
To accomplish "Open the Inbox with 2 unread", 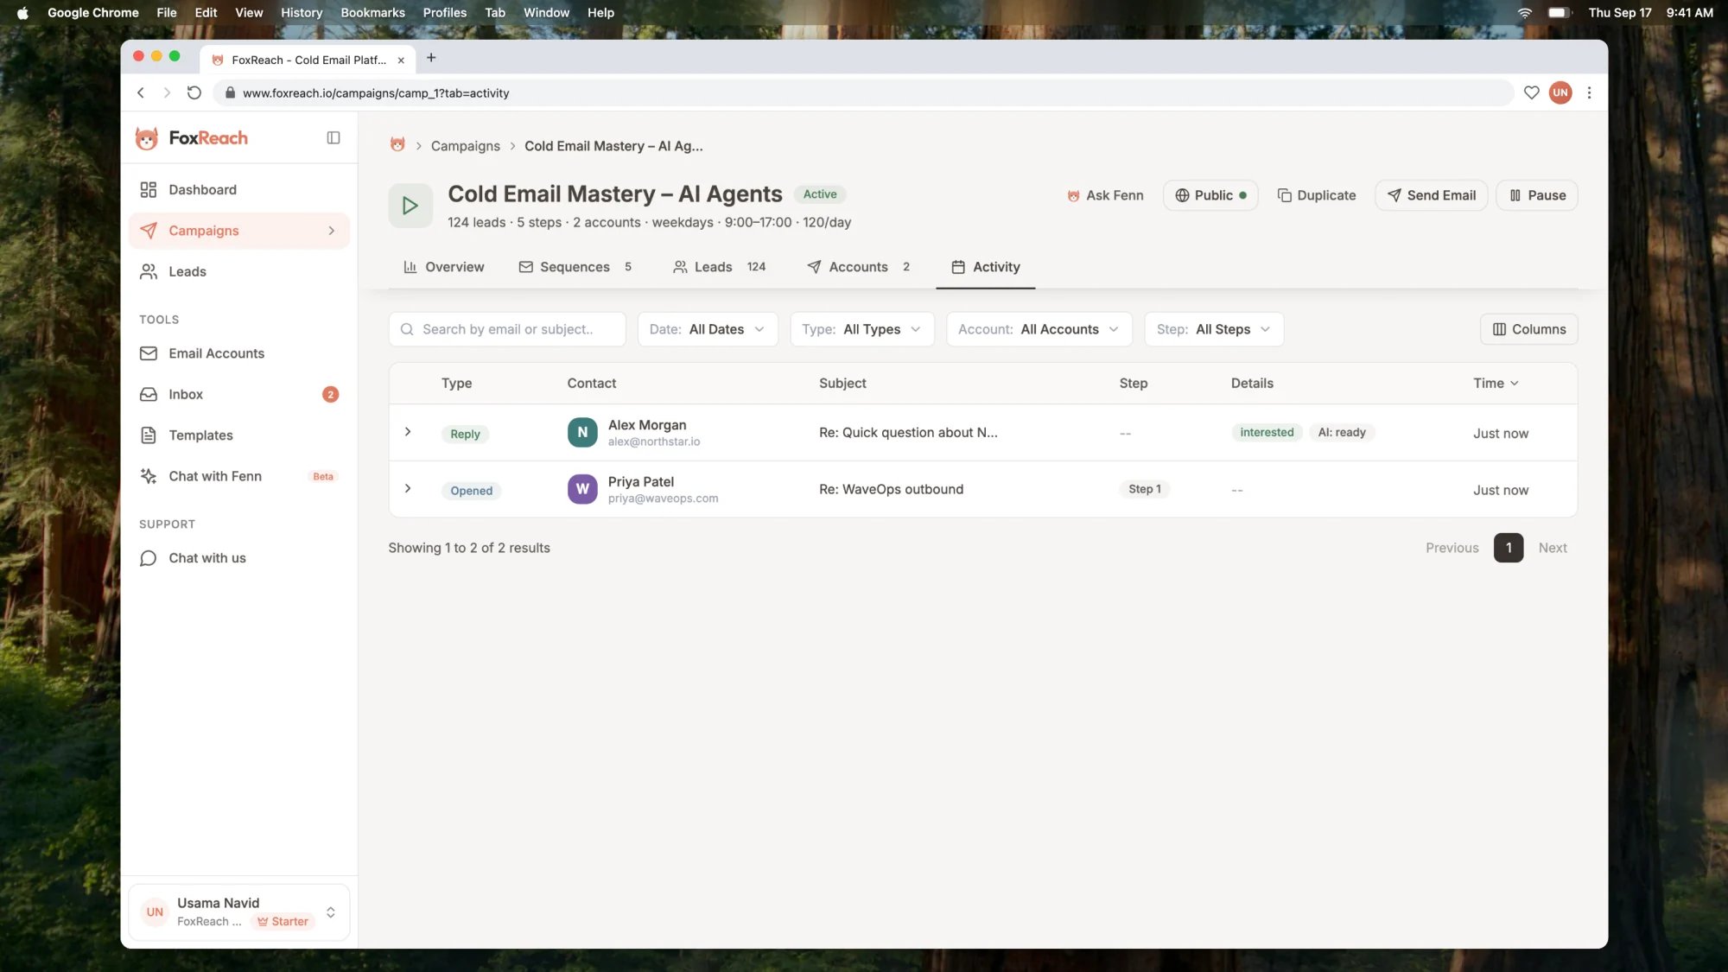I will pos(239,395).
